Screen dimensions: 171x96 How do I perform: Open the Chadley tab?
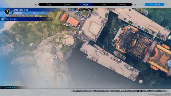click(122, 5)
